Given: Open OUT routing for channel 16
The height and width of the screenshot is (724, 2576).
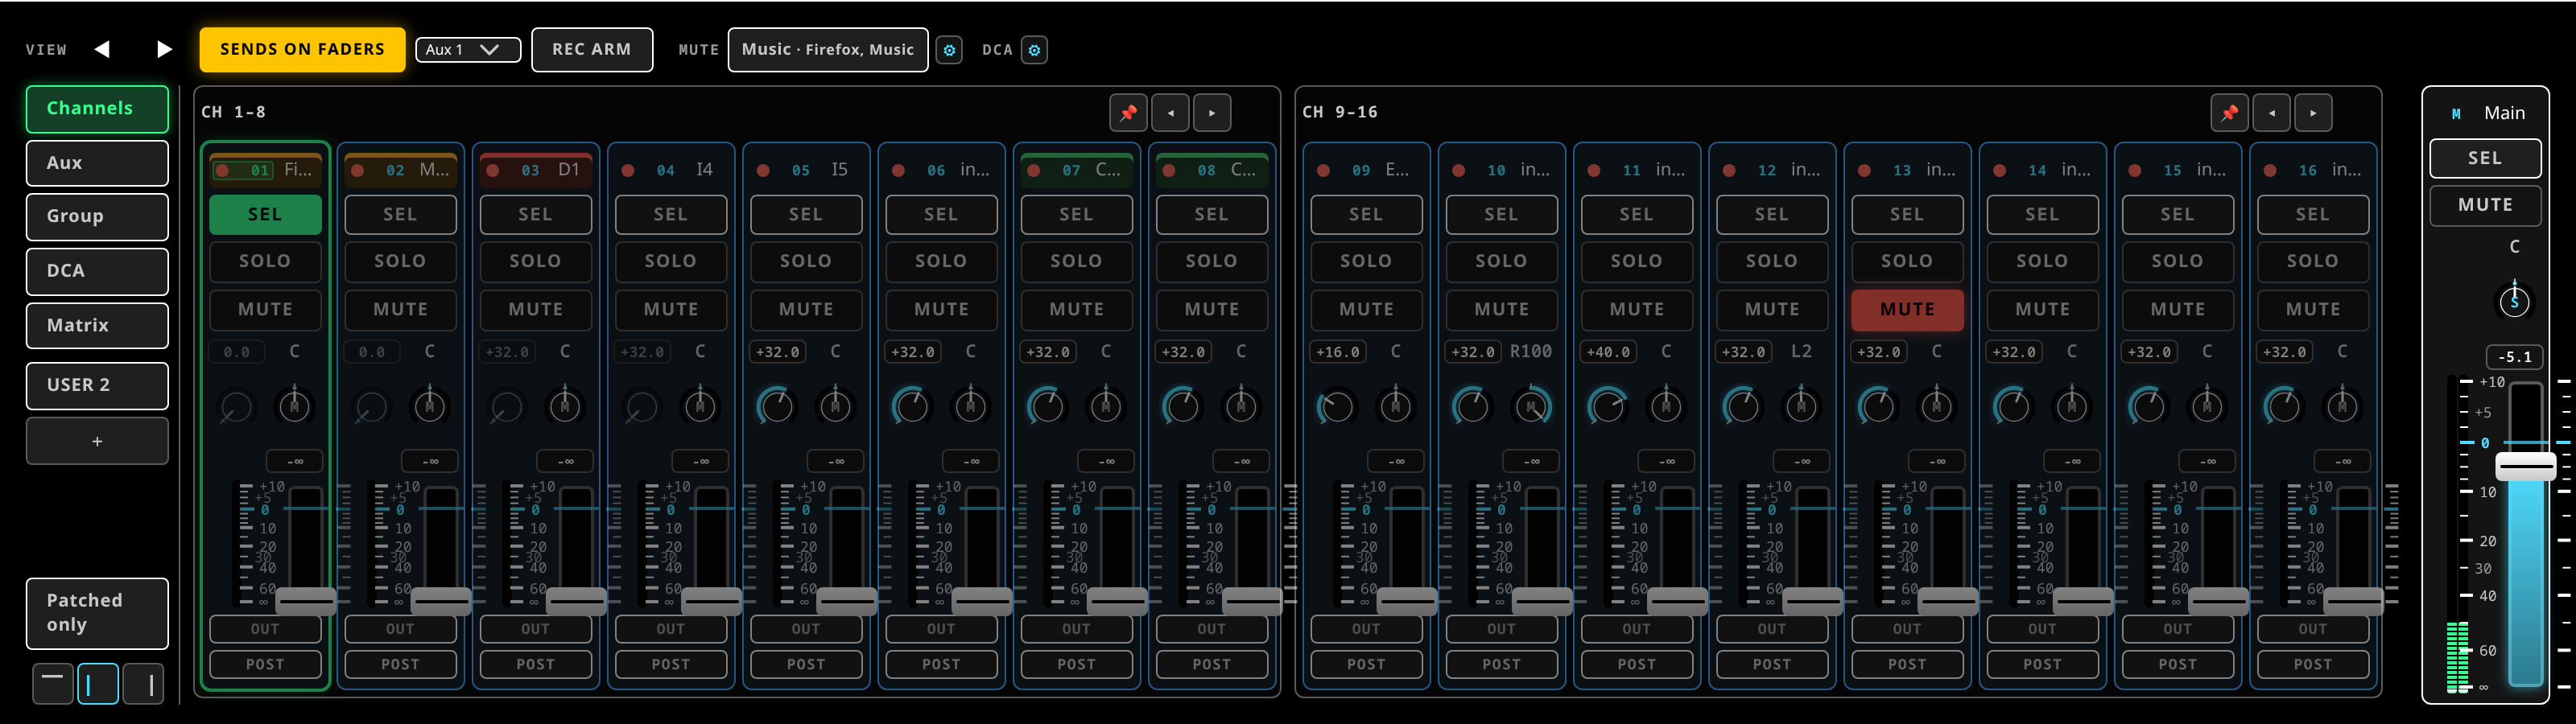Looking at the screenshot, I should [2312, 629].
